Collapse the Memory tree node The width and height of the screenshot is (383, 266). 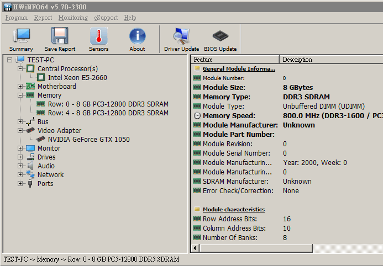20,95
